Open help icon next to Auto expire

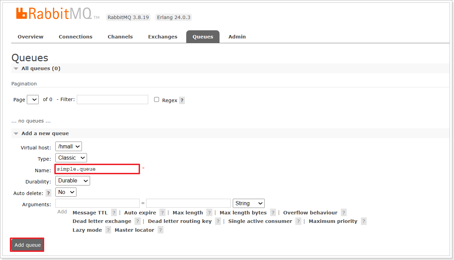click(162, 213)
